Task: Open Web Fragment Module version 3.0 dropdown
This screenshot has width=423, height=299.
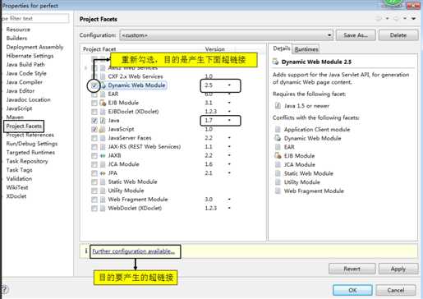Action: (x=229, y=199)
